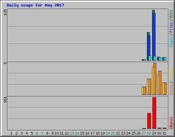The image size is (175, 137).
Task: Select the small red KBytes bar for day 30
Action: [159, 128]
